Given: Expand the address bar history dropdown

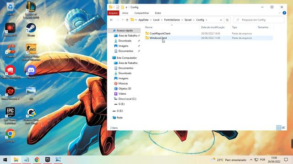Looking at the screenshot, I should click(221, 20).
